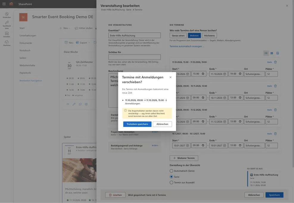This screenshot has height=203, width=294.
Task: Open the Export dropdown in the list toolbar
Action: coord(83,43)
